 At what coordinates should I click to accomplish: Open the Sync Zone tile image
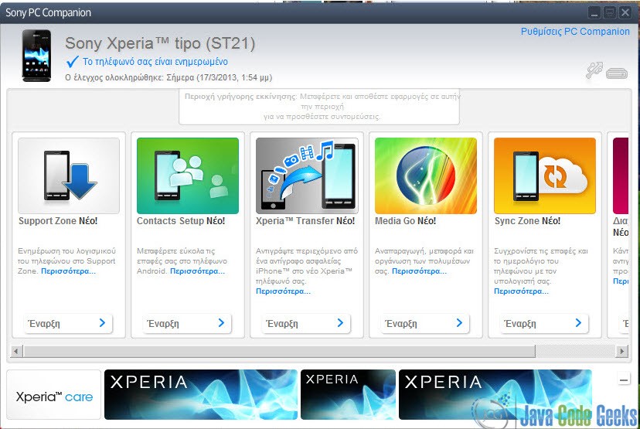coord(545,175)
